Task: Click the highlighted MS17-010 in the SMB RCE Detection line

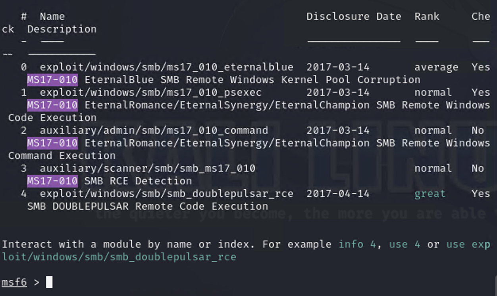Action: click(52, 181)
